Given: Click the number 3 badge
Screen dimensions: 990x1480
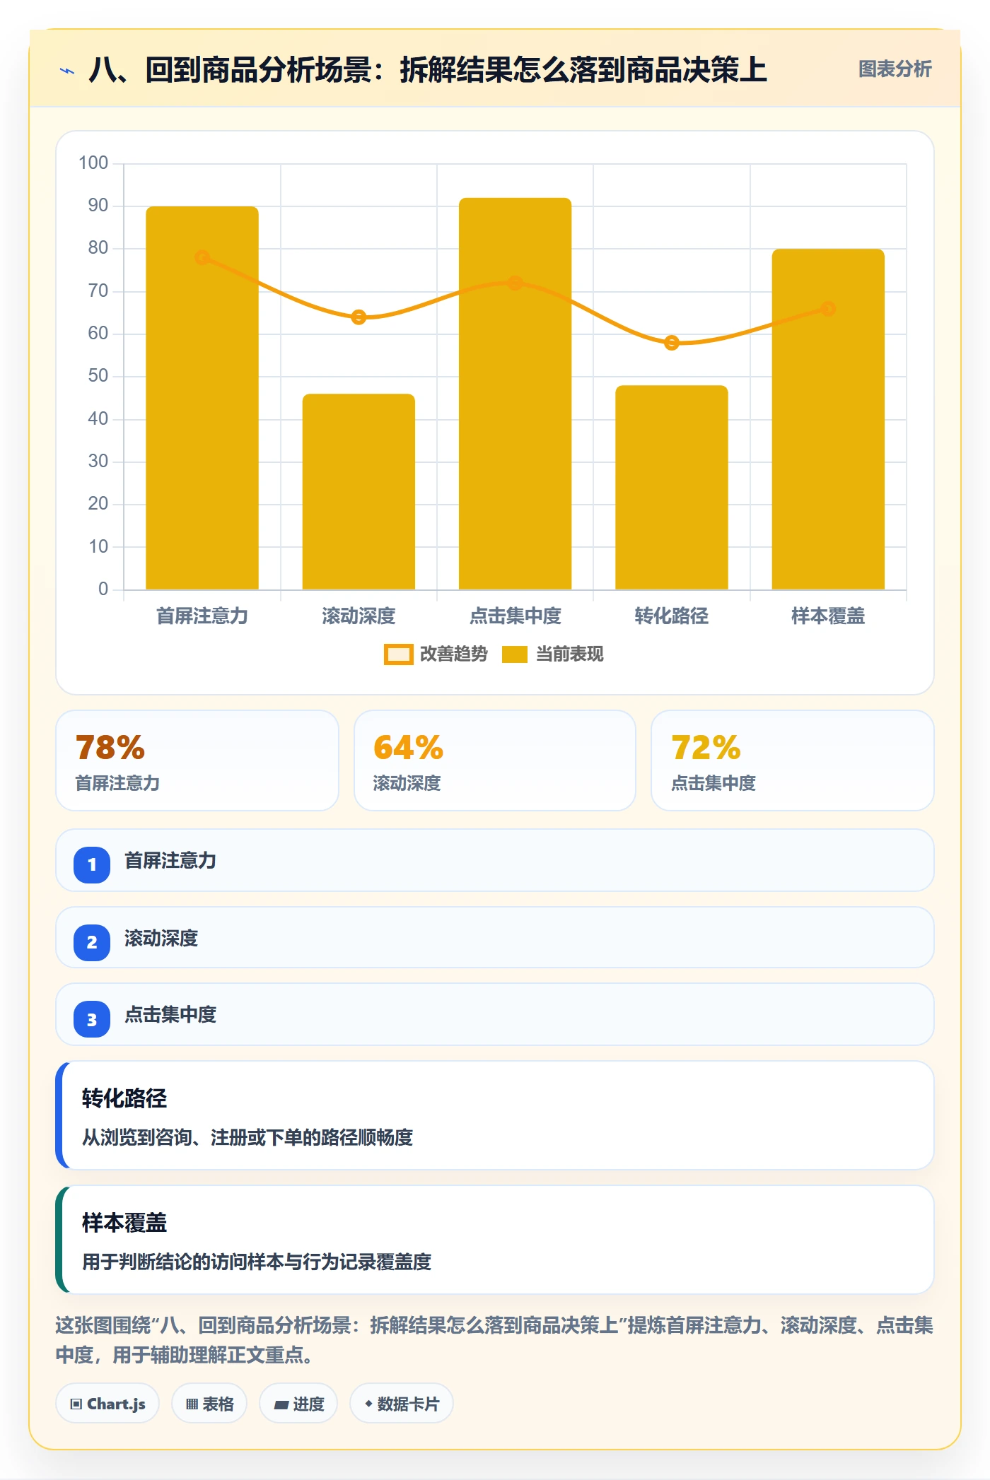Looking at the screenshot, I should (92, 1019).
